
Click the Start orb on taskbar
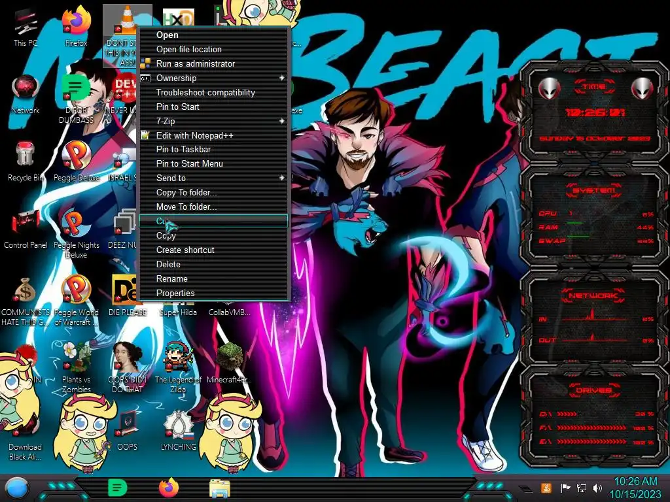(x=17, y=488)
